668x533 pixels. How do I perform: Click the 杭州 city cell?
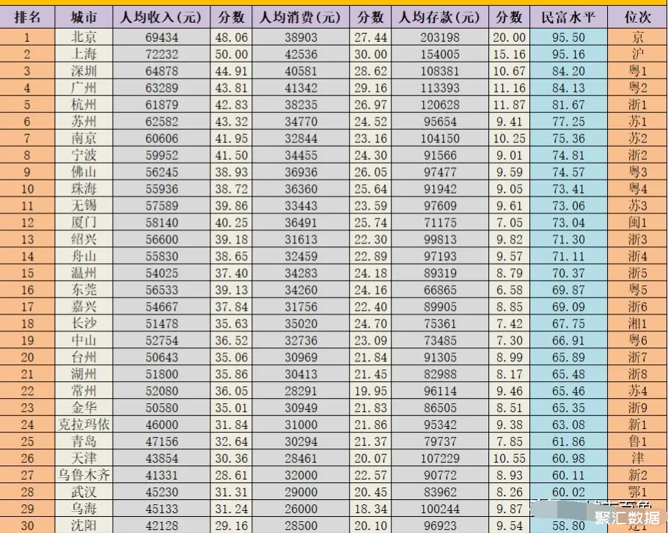[x=84, y=105]
